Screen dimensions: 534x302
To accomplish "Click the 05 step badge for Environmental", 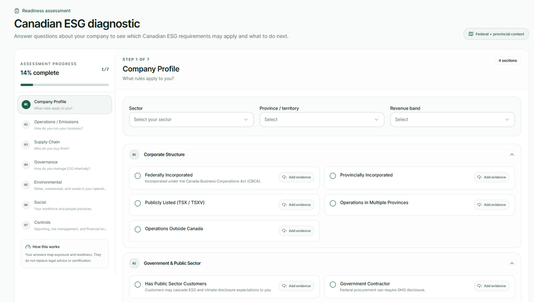I will (26, 185).
